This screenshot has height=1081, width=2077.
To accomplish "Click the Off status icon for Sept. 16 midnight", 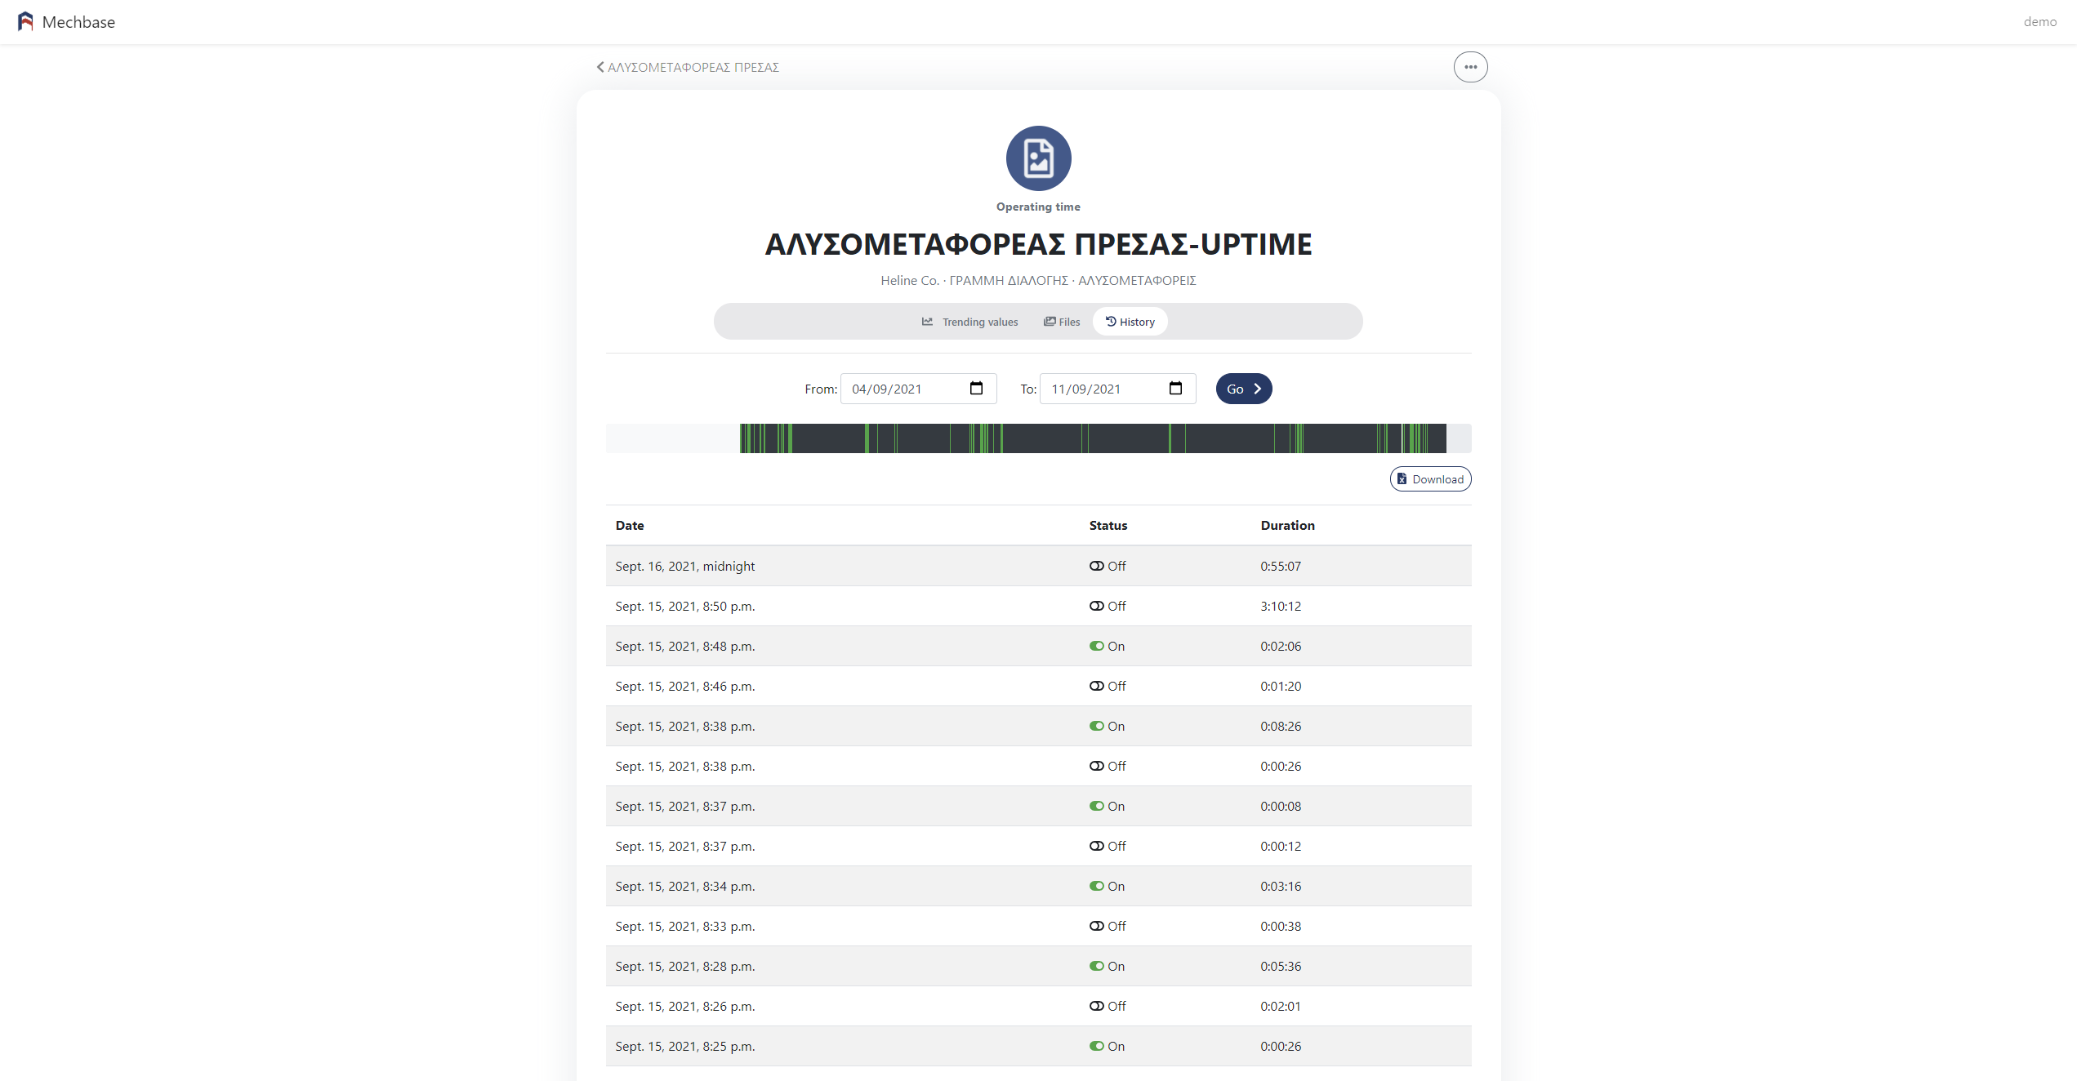I will [x=1096, y=566].
